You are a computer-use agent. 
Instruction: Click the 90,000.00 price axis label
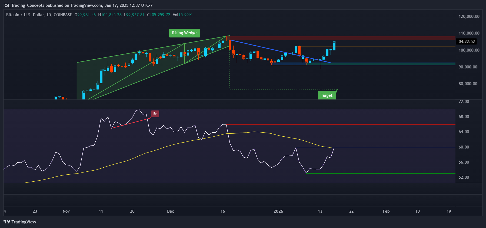(468, 67)
